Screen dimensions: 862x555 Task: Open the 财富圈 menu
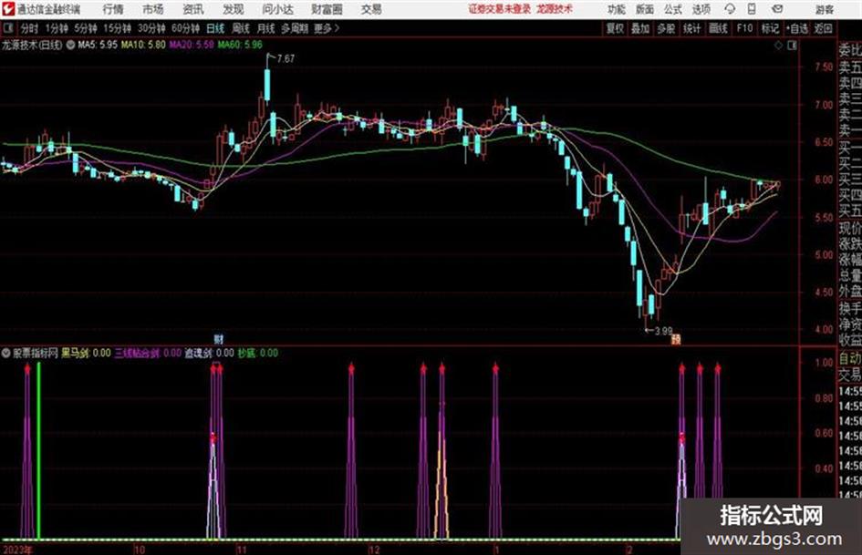coord(327,9)
